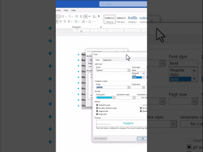Open the Help ribbon tab
The width and height of the screenshot is (203, 152).
73,10
